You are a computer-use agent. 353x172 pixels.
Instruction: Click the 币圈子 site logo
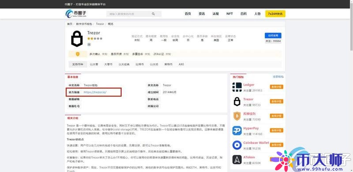coord(75,14)
